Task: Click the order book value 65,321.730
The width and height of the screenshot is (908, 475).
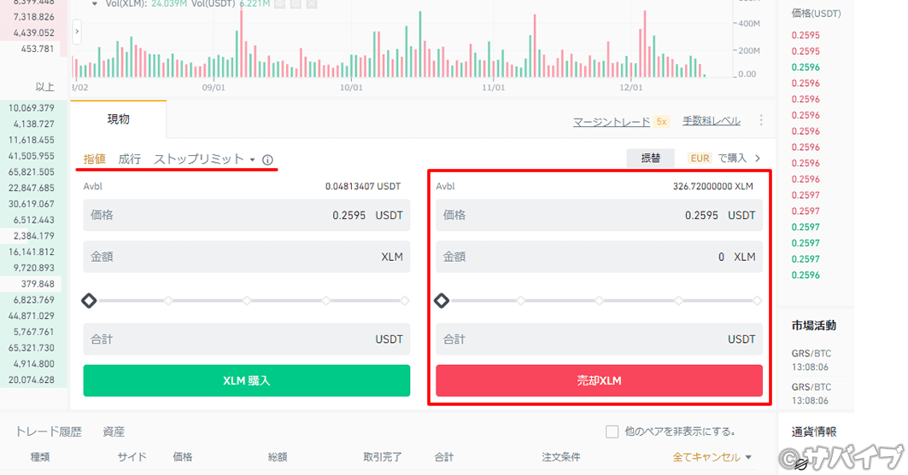Action: click(x=32, y=348)
